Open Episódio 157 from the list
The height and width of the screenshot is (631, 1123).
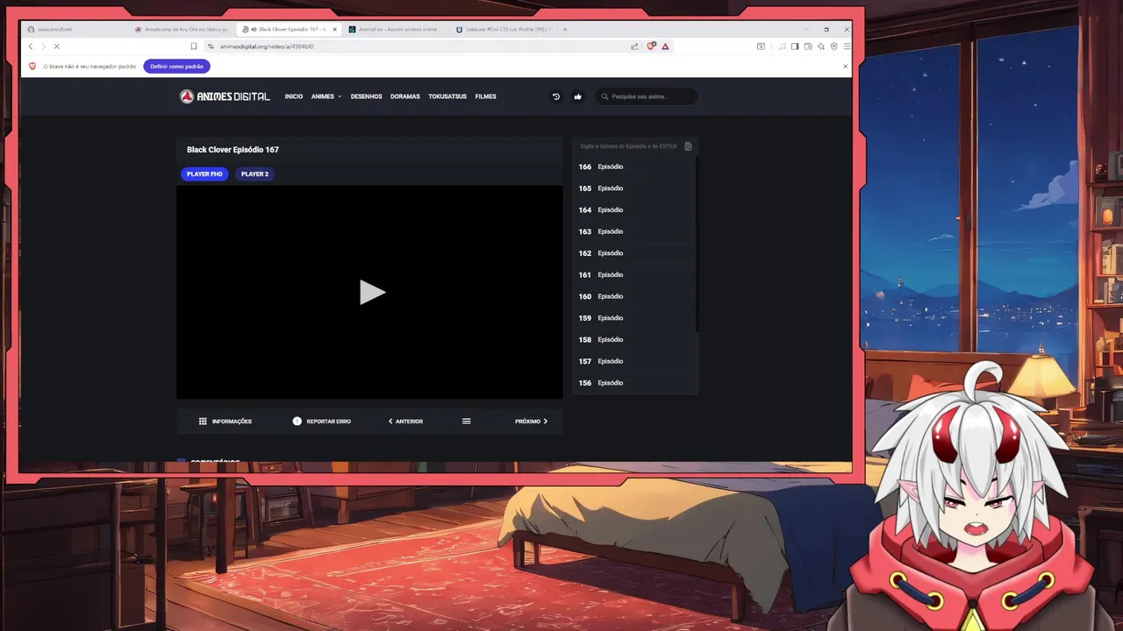tap(633, 361)
